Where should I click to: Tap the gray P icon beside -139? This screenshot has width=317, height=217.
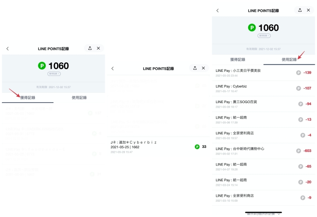click(x=298, y=73)
